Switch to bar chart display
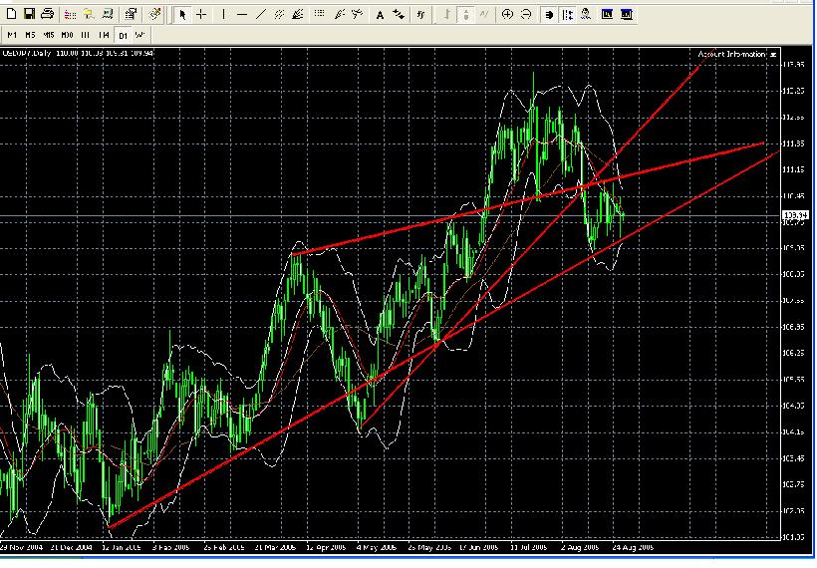Image resolution: width=817 pixels, height=568 pixels. [446, 15]
